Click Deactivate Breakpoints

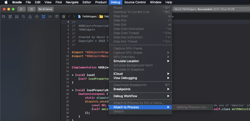[140, 85]
